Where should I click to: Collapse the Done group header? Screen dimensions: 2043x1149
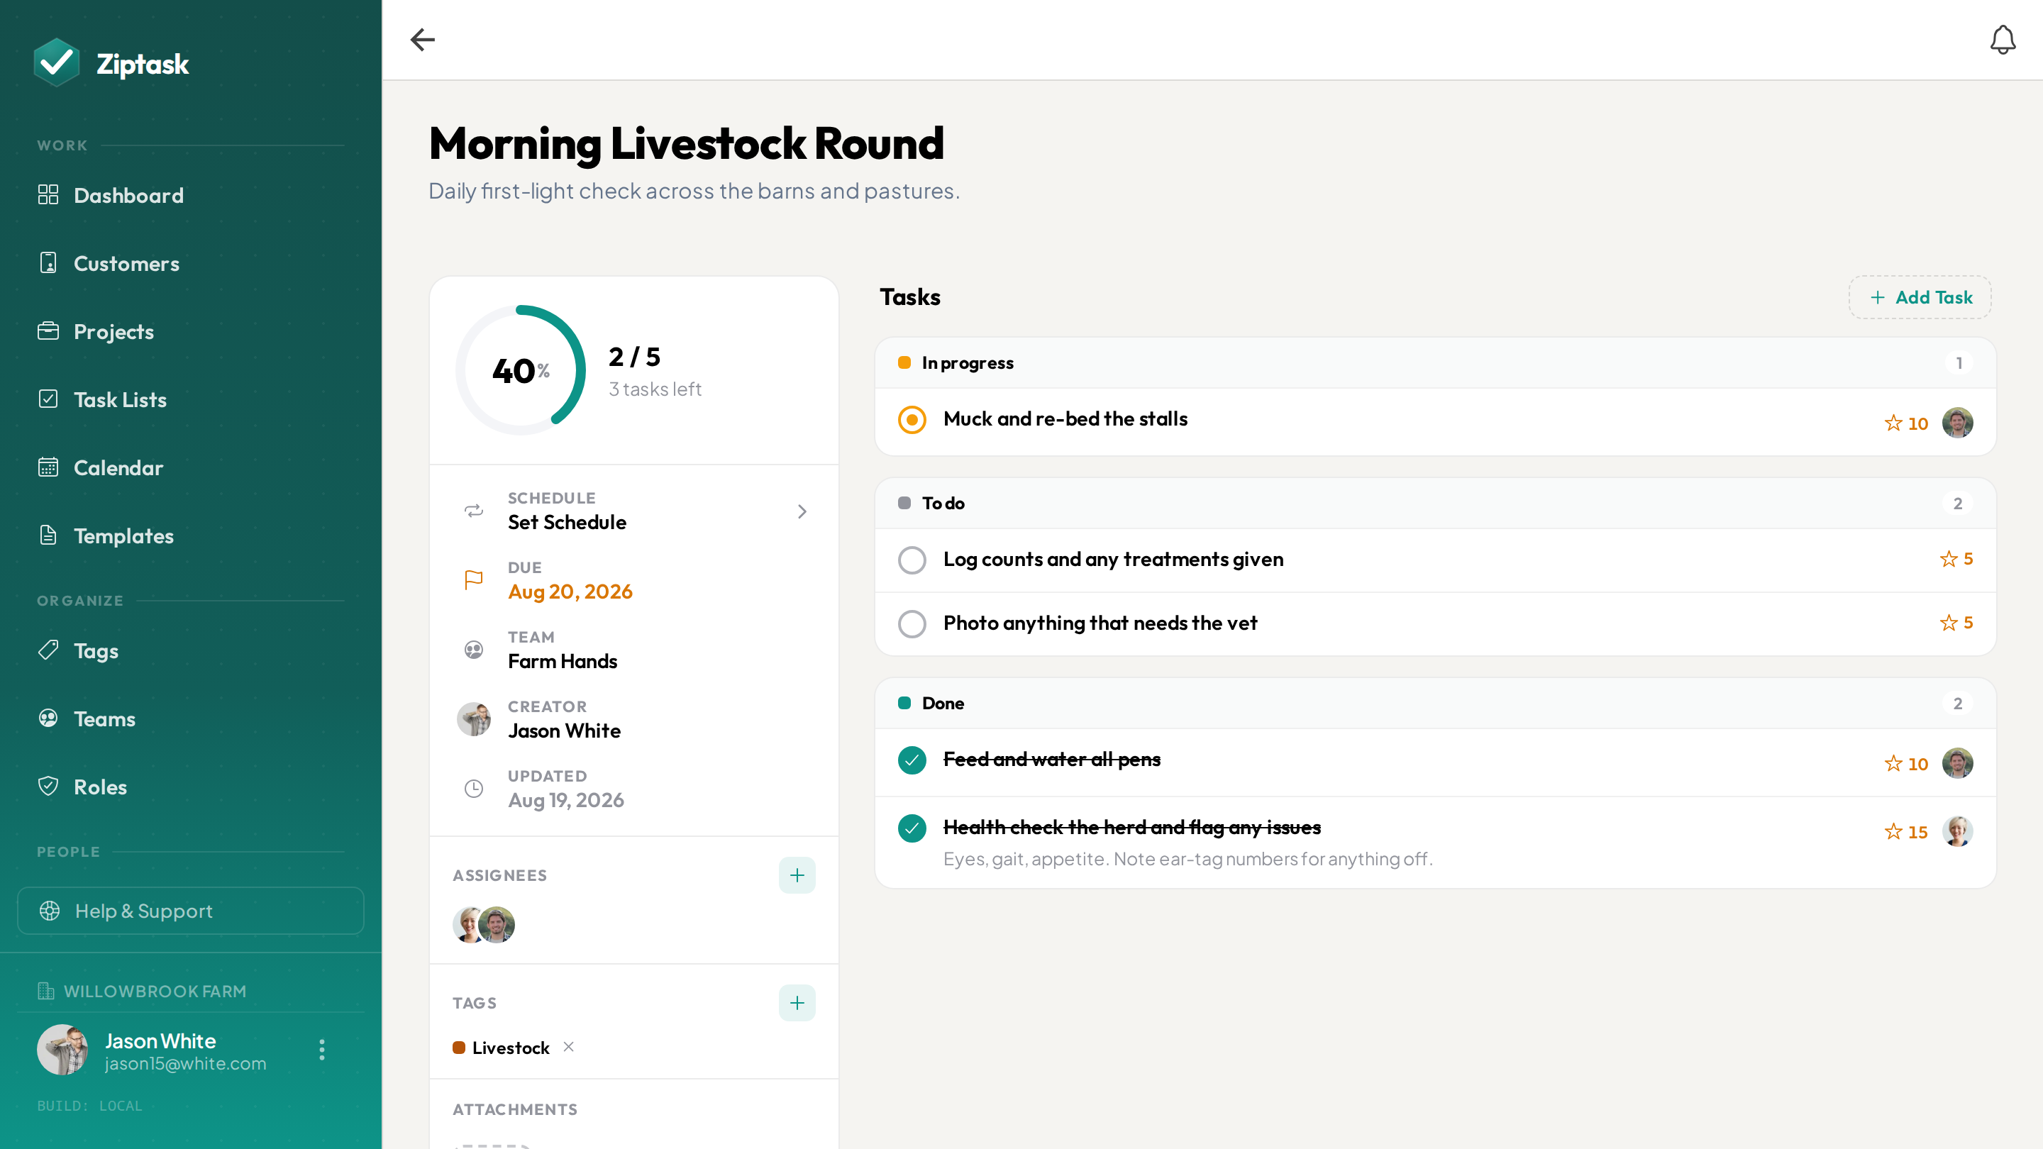[x=1436, y=703]
